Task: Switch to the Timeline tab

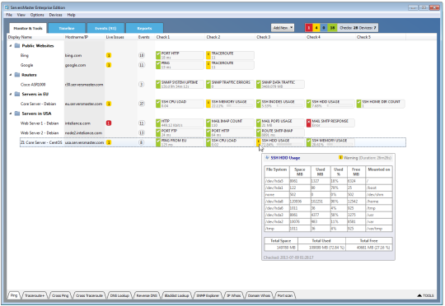Action: [x=67, y=28]
